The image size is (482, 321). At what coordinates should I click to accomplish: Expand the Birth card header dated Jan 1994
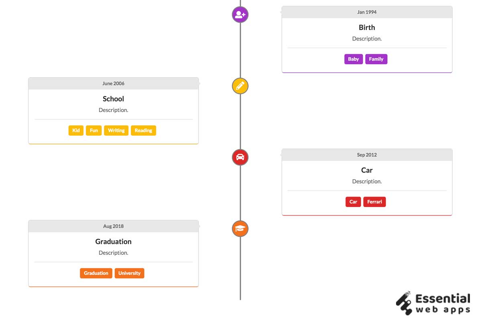pyautogui.click(x=367, y=12)
